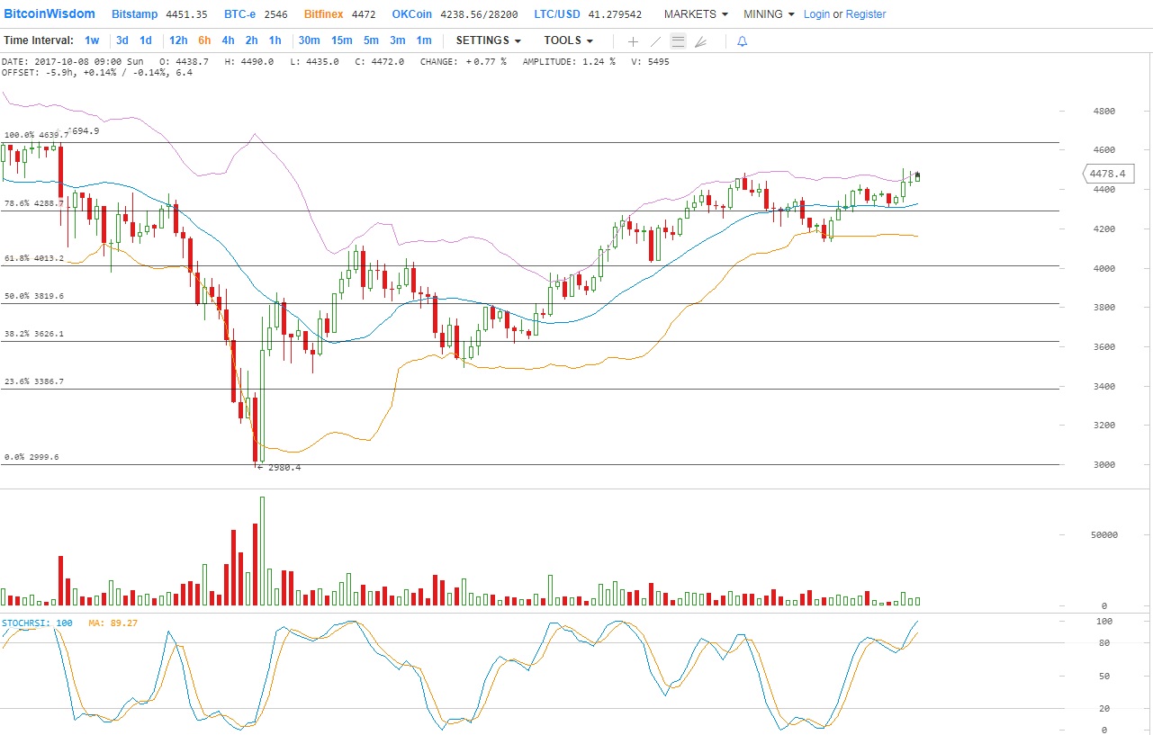Click the Login link
This screenshot has height=735, width=1153.
[x=816, y=14]
